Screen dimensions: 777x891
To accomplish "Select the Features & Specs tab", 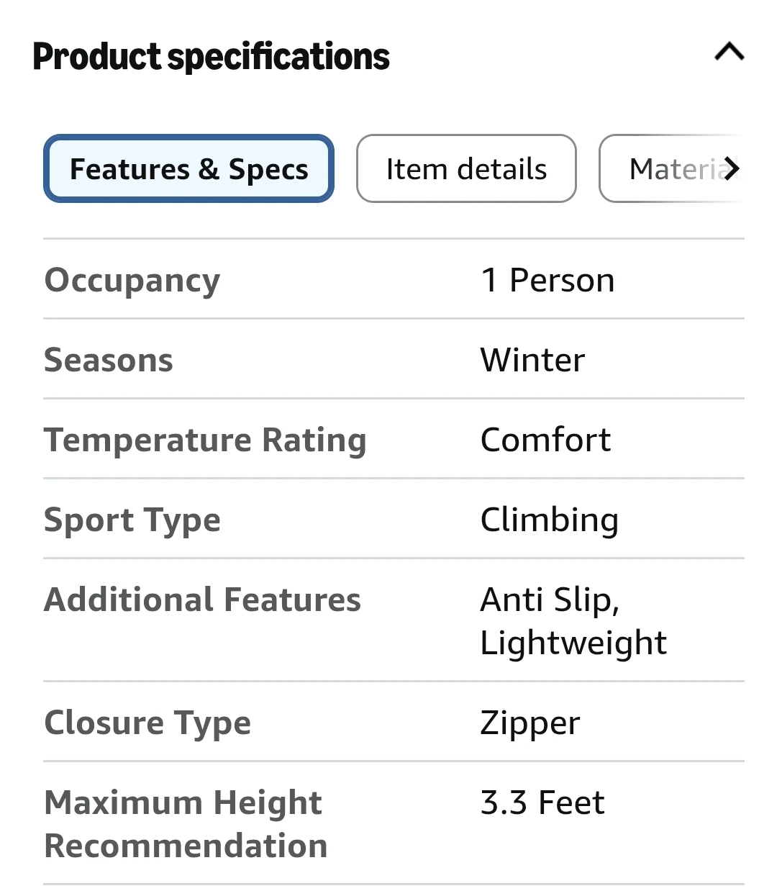I will pos(188,169).
